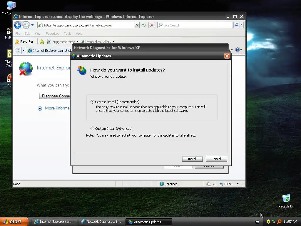Screen dimensions: 301x226
Task: Click the Quick Tabs grid icon
Action: click(18, 50)
